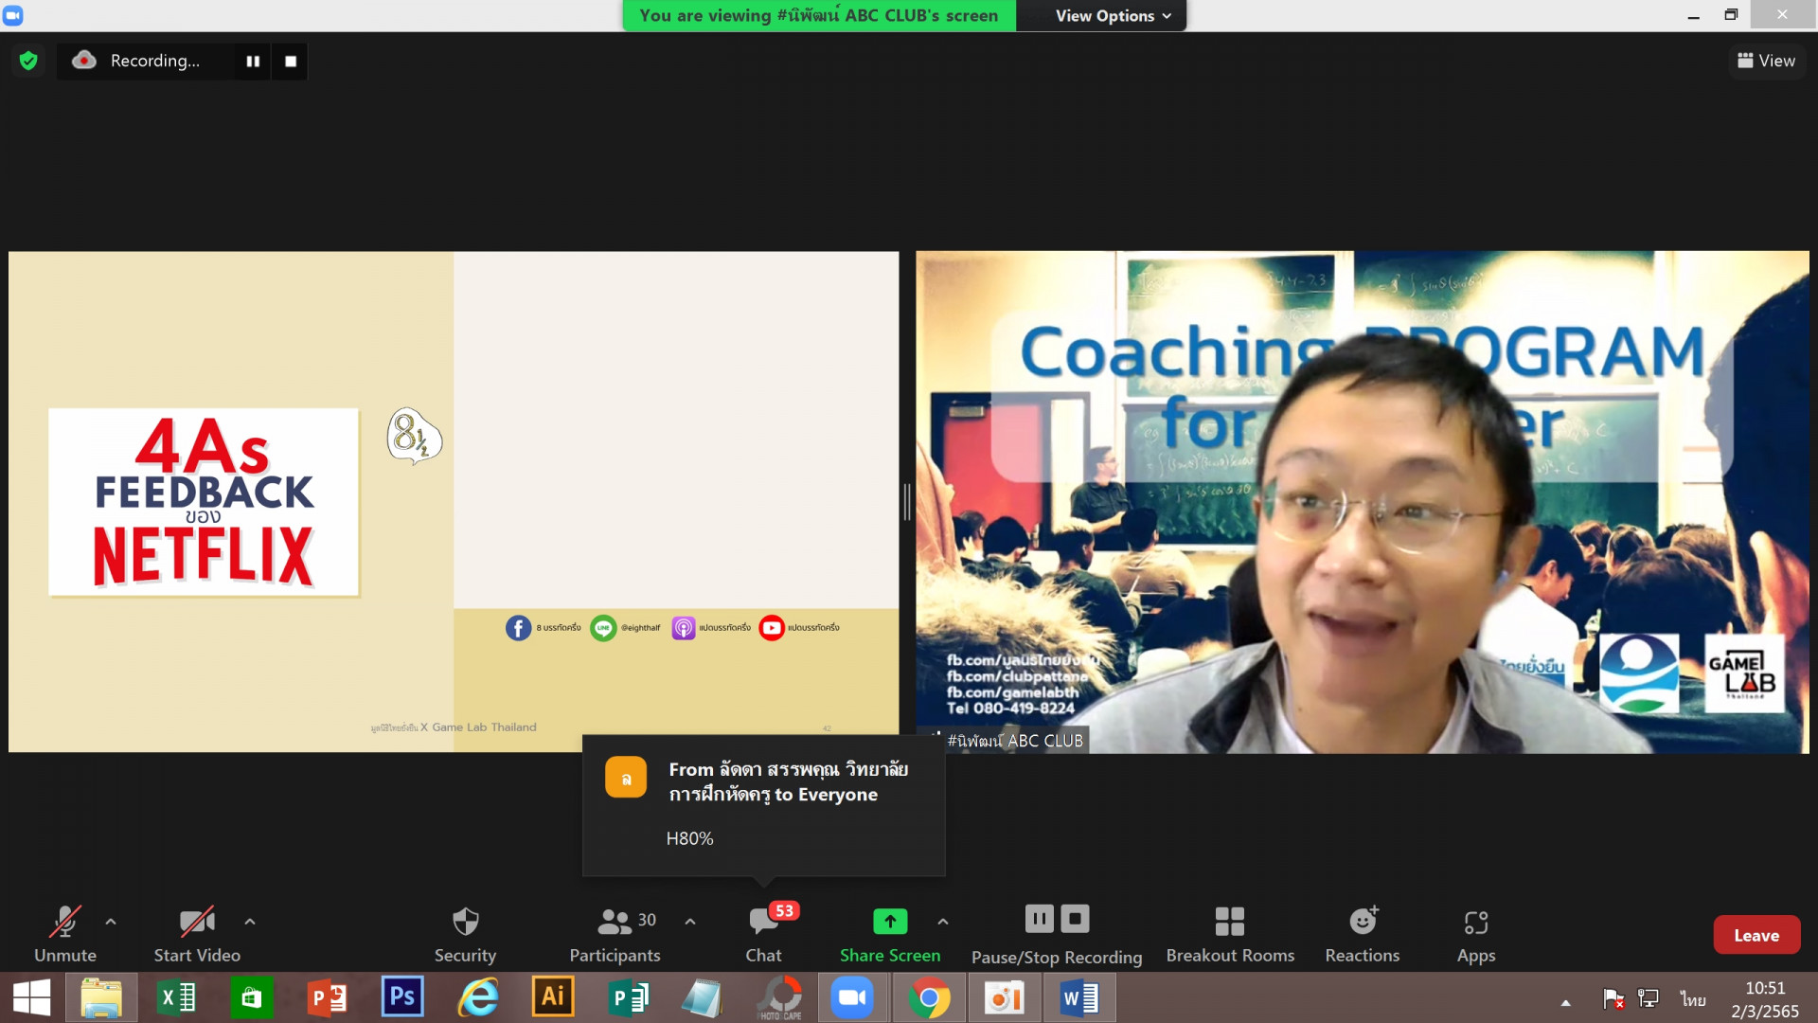Viewport: 1818px width, 1023px height.
Task: Open Publisher from taskbar
Action: 628,997
